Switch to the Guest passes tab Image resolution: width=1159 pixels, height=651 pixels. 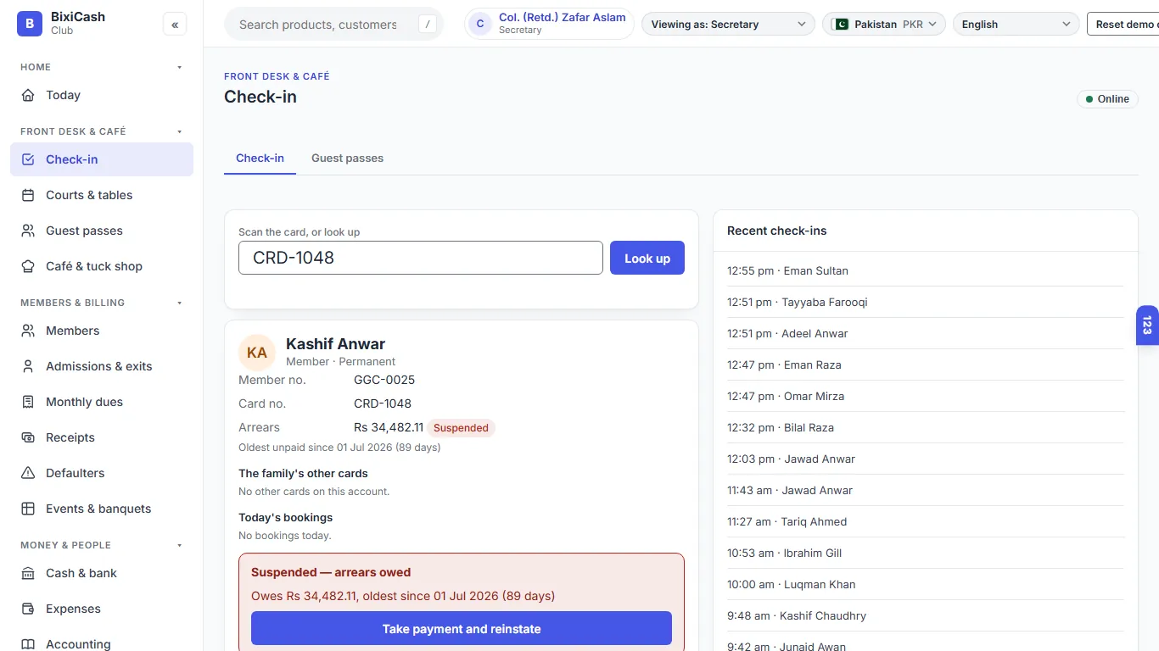[347, 158]
